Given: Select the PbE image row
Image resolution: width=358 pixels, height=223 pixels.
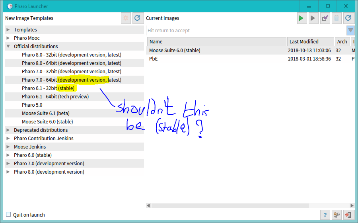Looking at the screenshot, I should (251, 59).
